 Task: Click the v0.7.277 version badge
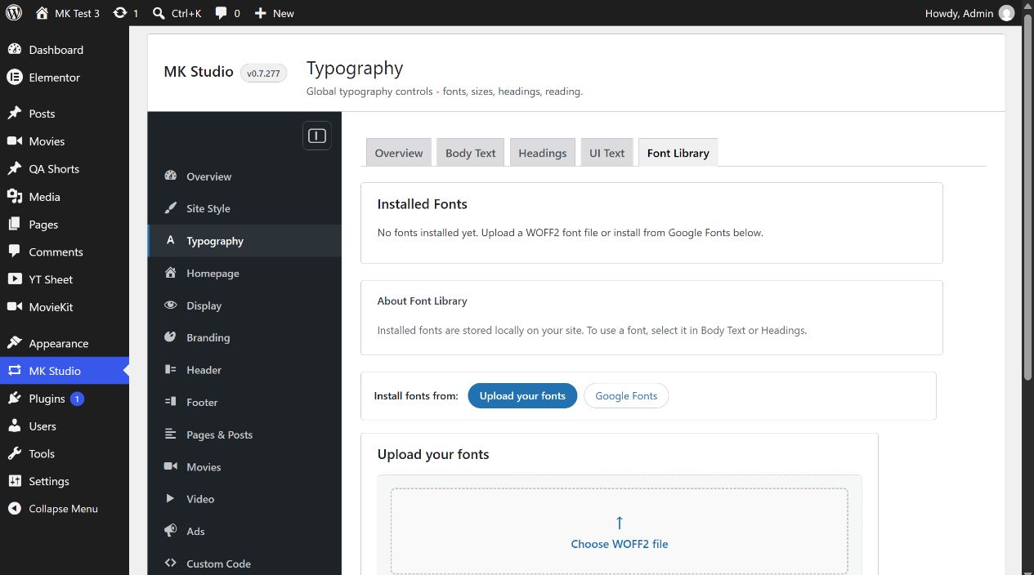coord(263,73)
